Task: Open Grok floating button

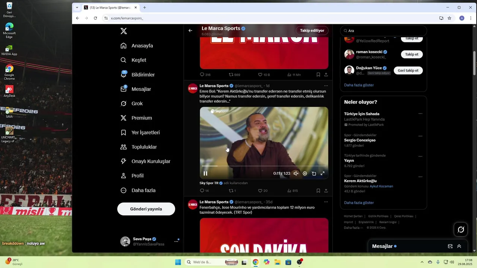Action: [x=461, y=230]
